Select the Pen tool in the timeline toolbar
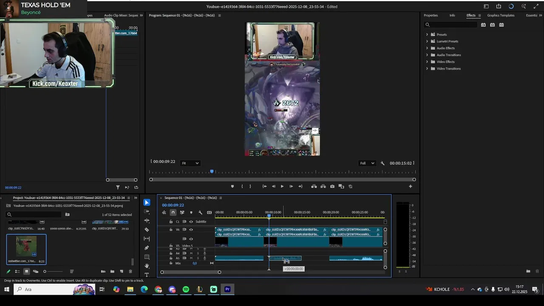Screen dimensions: 544x306 pos(147,248)
